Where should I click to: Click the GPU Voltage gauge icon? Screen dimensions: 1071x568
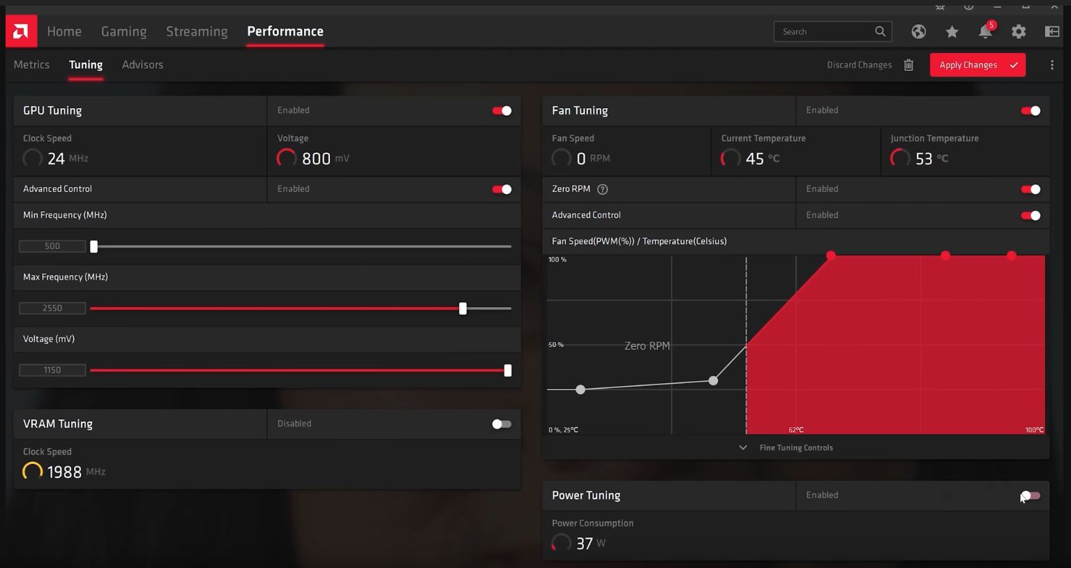pyautogui.click(x=287, y=158)
